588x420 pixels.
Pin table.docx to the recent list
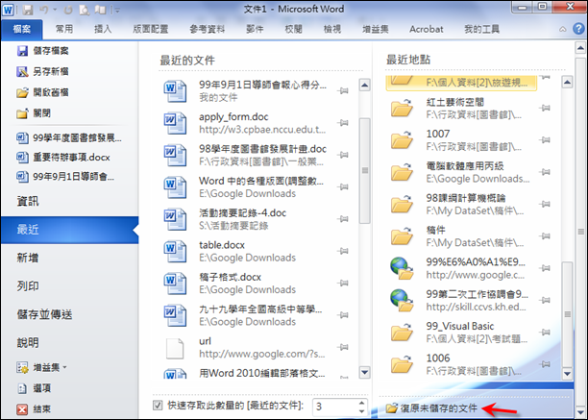click(x=343, y=251)
